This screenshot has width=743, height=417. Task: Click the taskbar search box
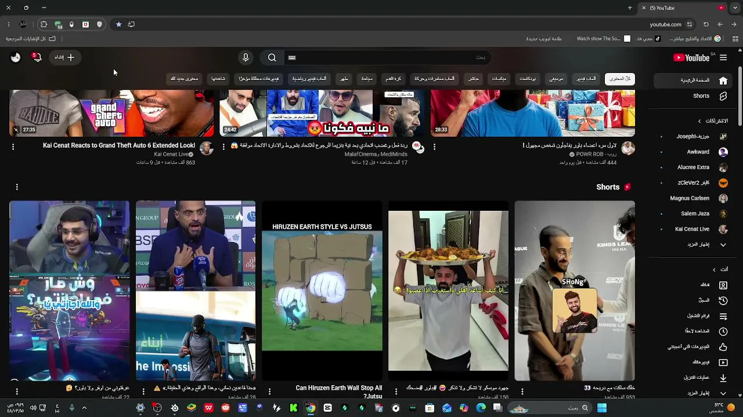[550, 408]
